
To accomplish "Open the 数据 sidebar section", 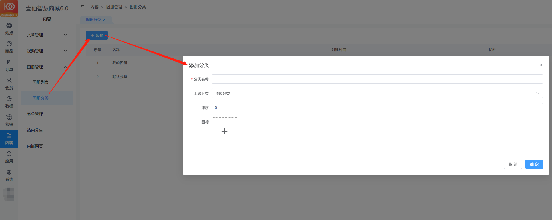I will 9,102.
